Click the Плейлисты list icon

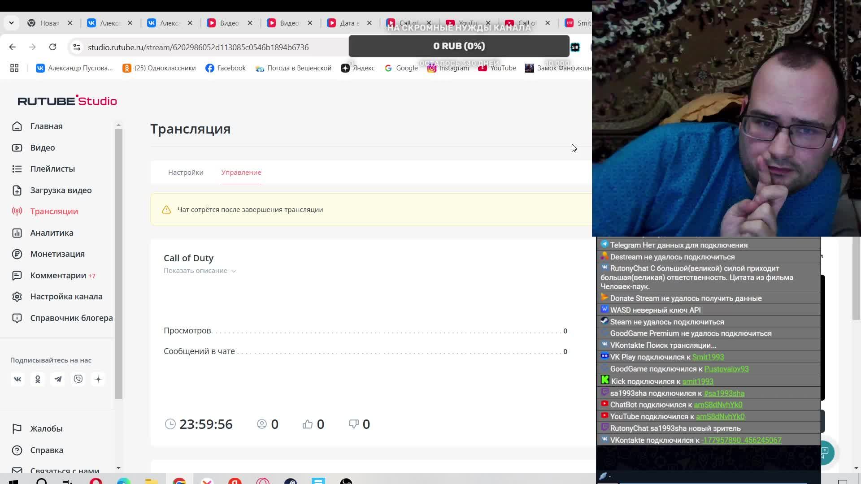tap(17, 169)
